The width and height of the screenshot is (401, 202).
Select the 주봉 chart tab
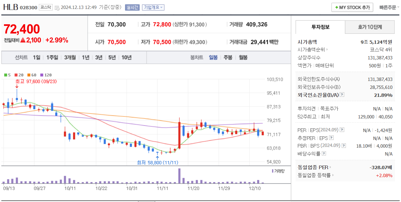tap(228, 57)
